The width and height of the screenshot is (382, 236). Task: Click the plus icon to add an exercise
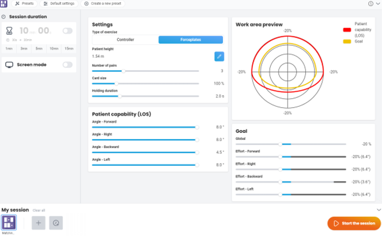click(38, 222)
